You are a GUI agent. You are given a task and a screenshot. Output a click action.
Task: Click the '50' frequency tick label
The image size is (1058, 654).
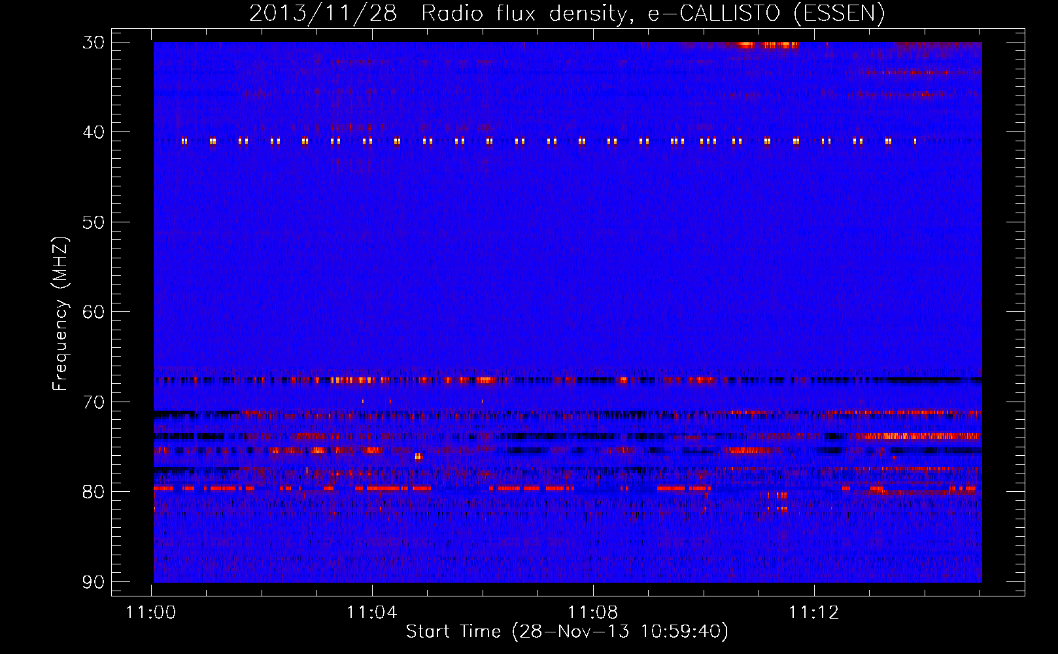94,222
